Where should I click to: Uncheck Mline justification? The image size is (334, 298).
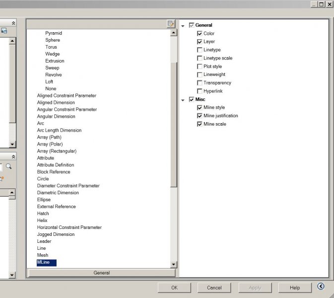[200, 116]
